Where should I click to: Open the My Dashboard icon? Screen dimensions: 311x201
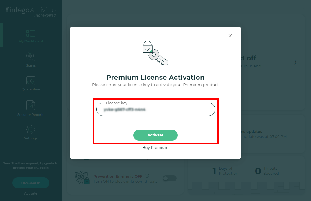[x=31, y=33]
